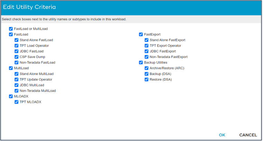
Task: Uncheck Archive/Restore (ARC) option
Action: pos(146,68)
